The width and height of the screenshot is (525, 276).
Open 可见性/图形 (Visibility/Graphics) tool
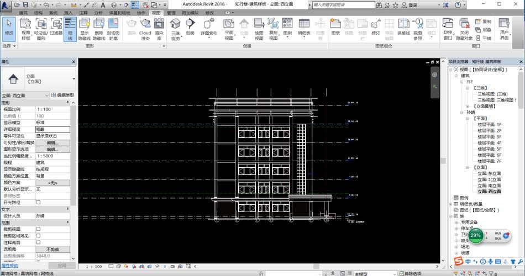pos(41,29)
